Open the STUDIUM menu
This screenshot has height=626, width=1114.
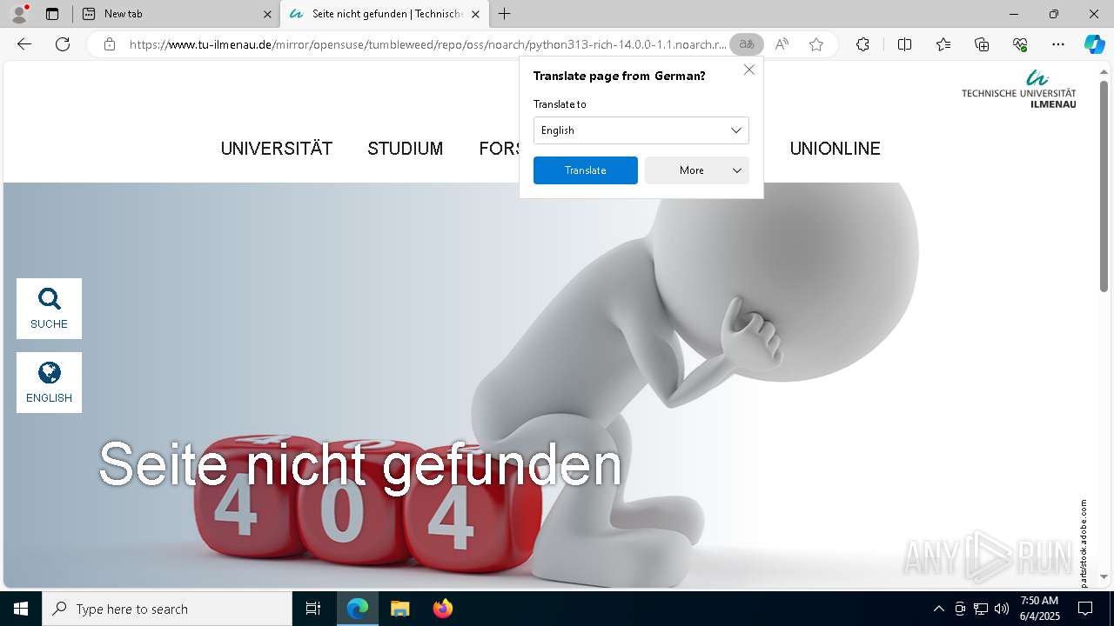coord(406,149)
